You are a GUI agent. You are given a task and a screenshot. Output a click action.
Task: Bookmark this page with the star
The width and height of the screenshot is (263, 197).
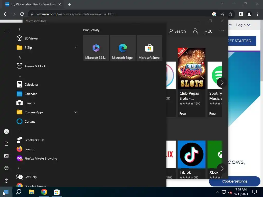click(x=231, y=14)
